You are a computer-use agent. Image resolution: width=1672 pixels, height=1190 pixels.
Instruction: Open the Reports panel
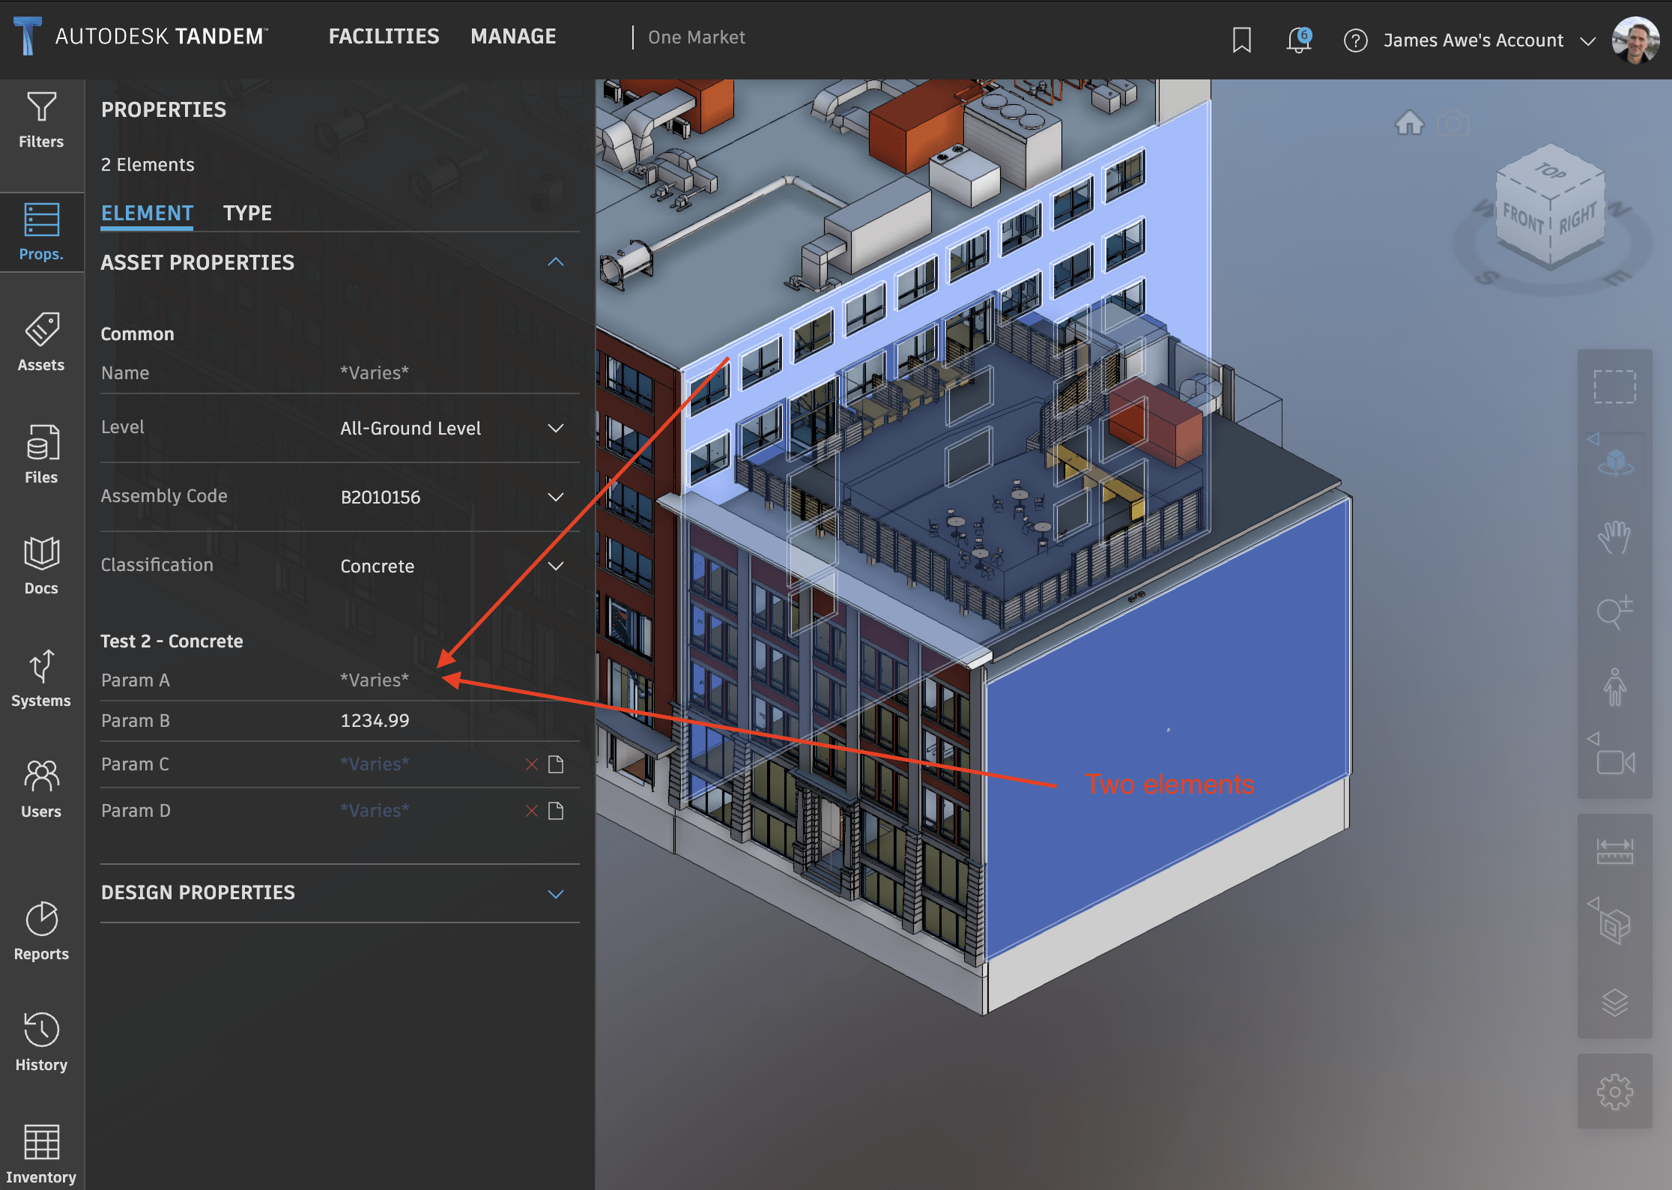tap(41, 931)
